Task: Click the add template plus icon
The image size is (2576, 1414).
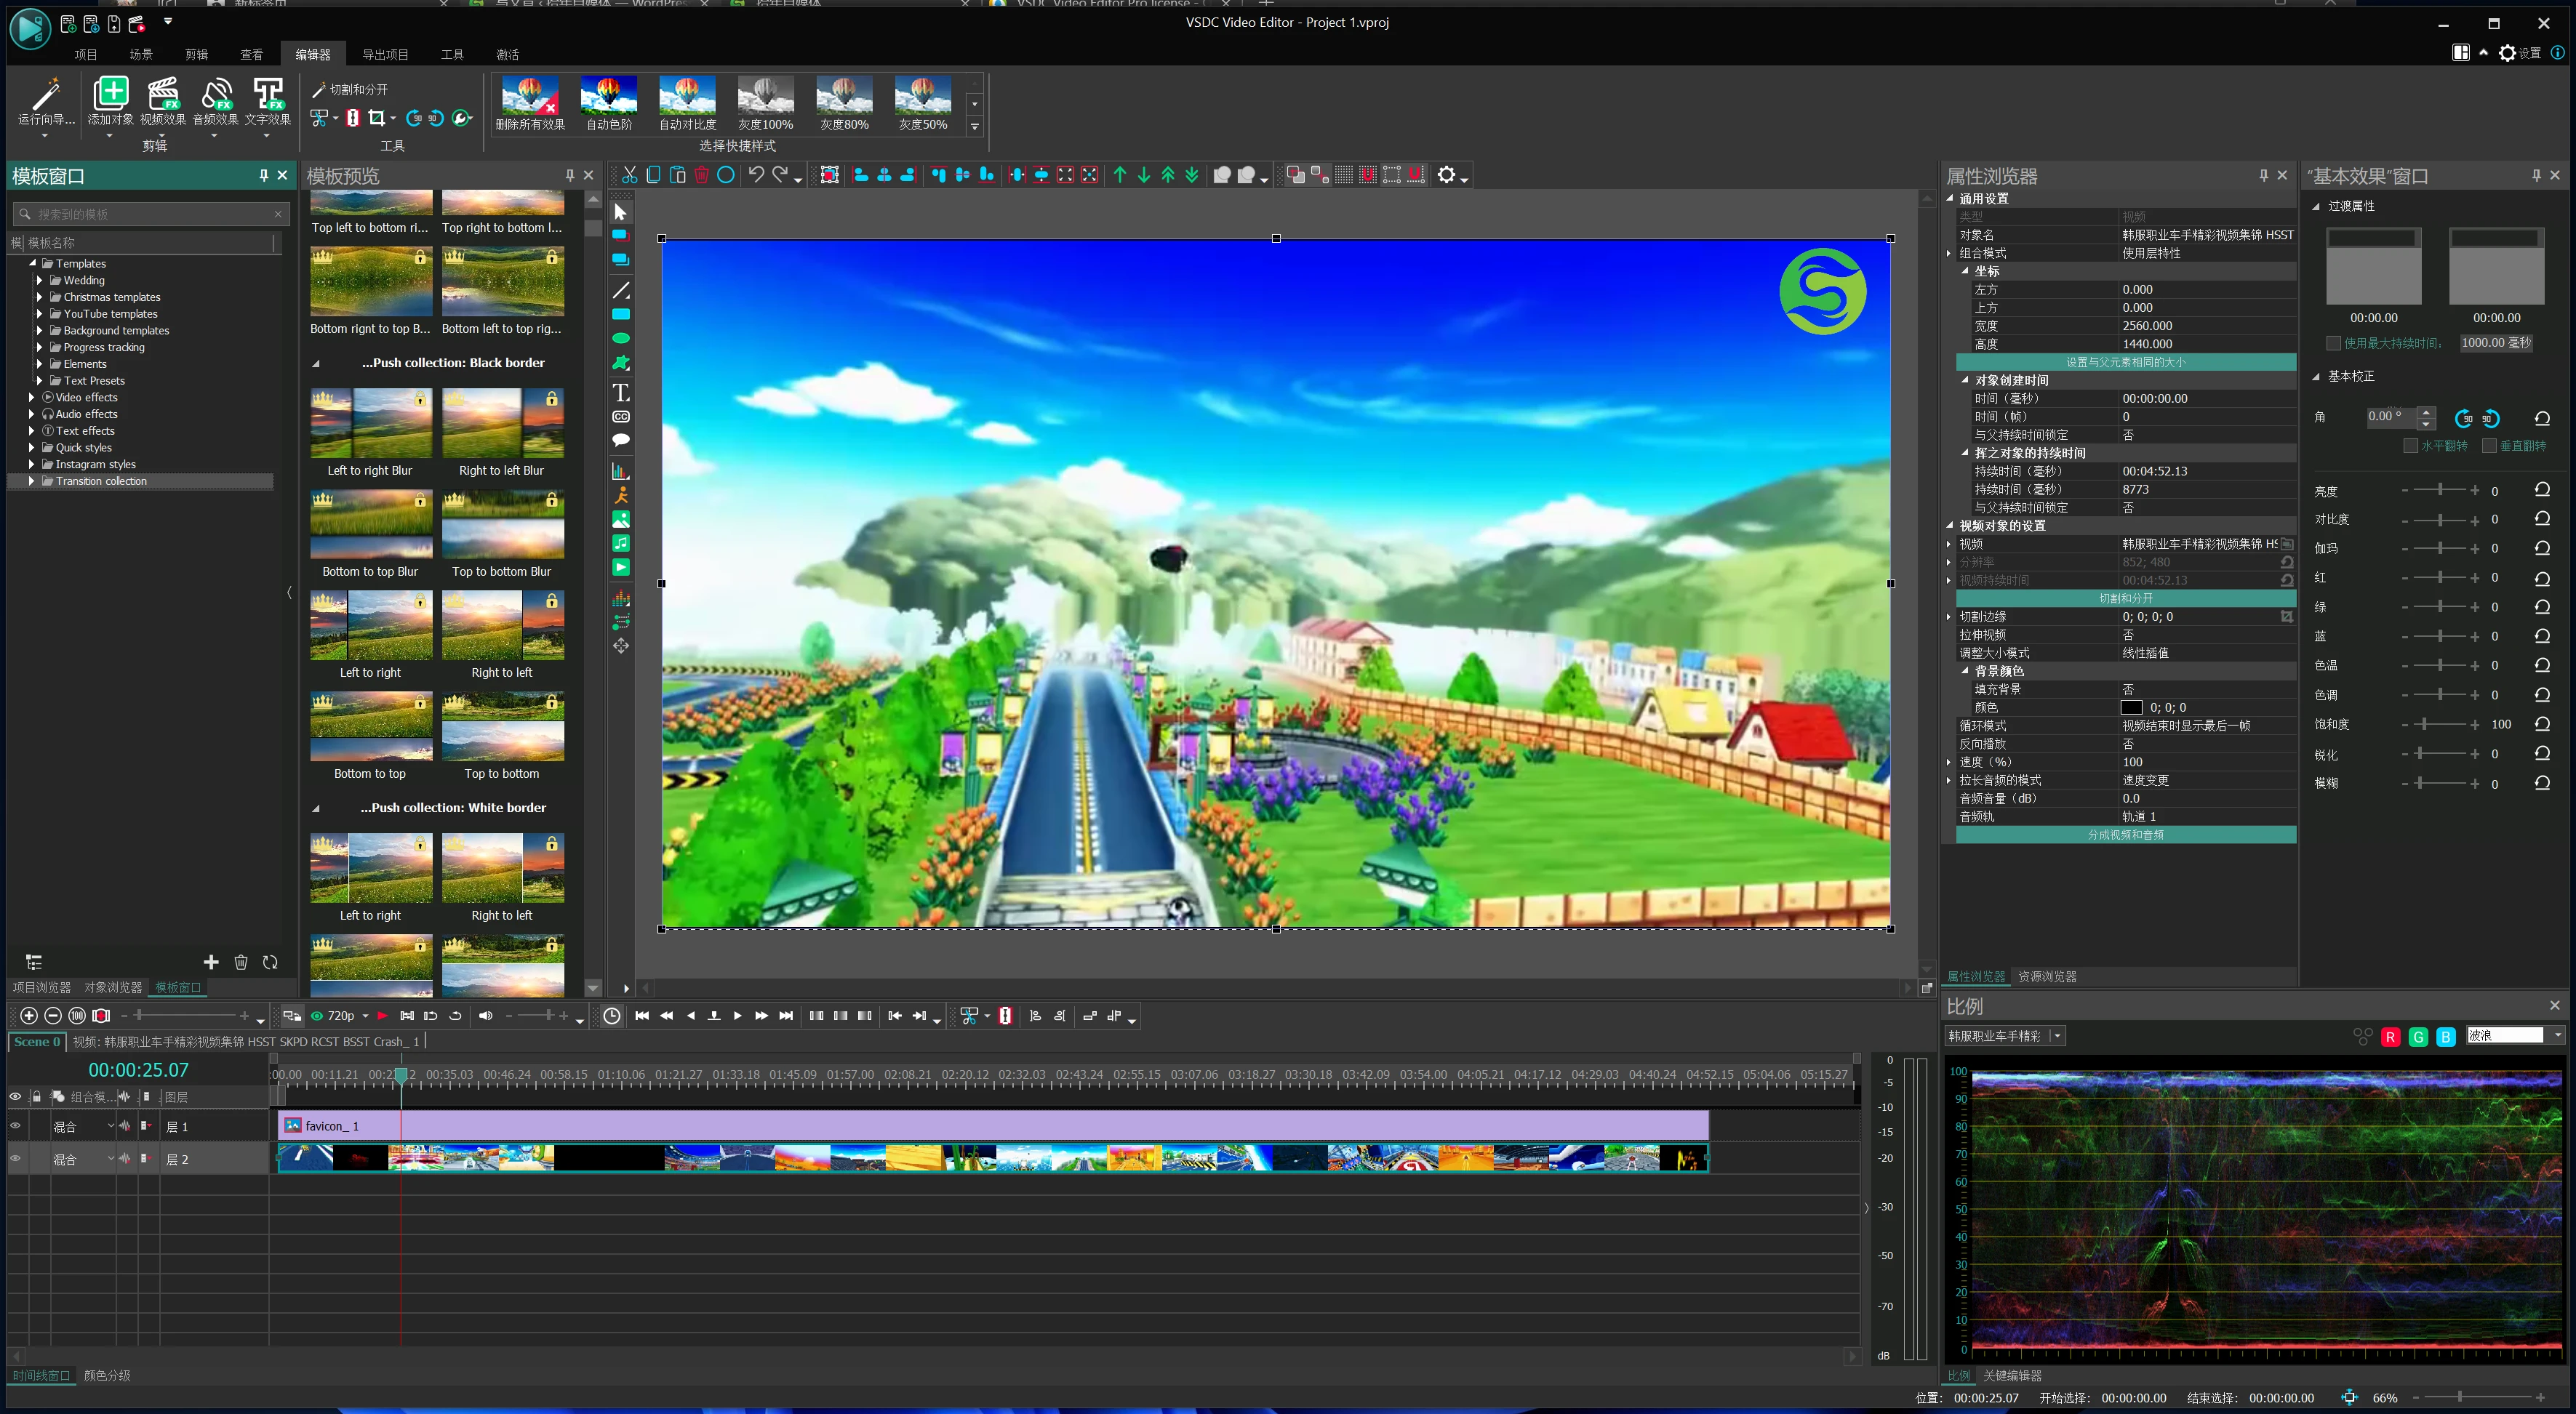Action: tap(211, 963)
